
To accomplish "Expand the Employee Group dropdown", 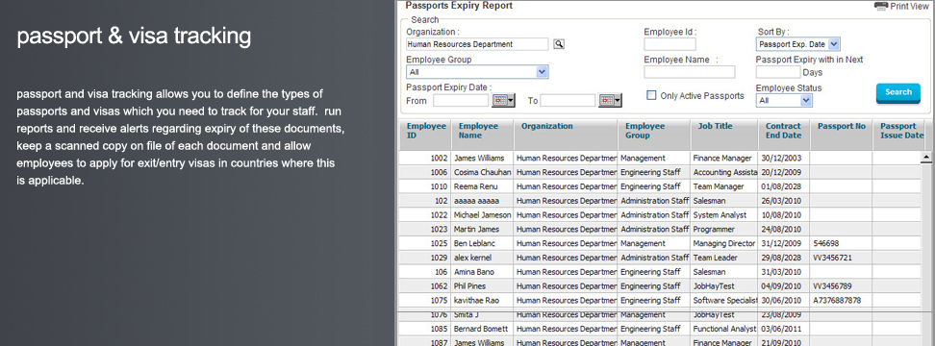I will click(x=542, y=72).
